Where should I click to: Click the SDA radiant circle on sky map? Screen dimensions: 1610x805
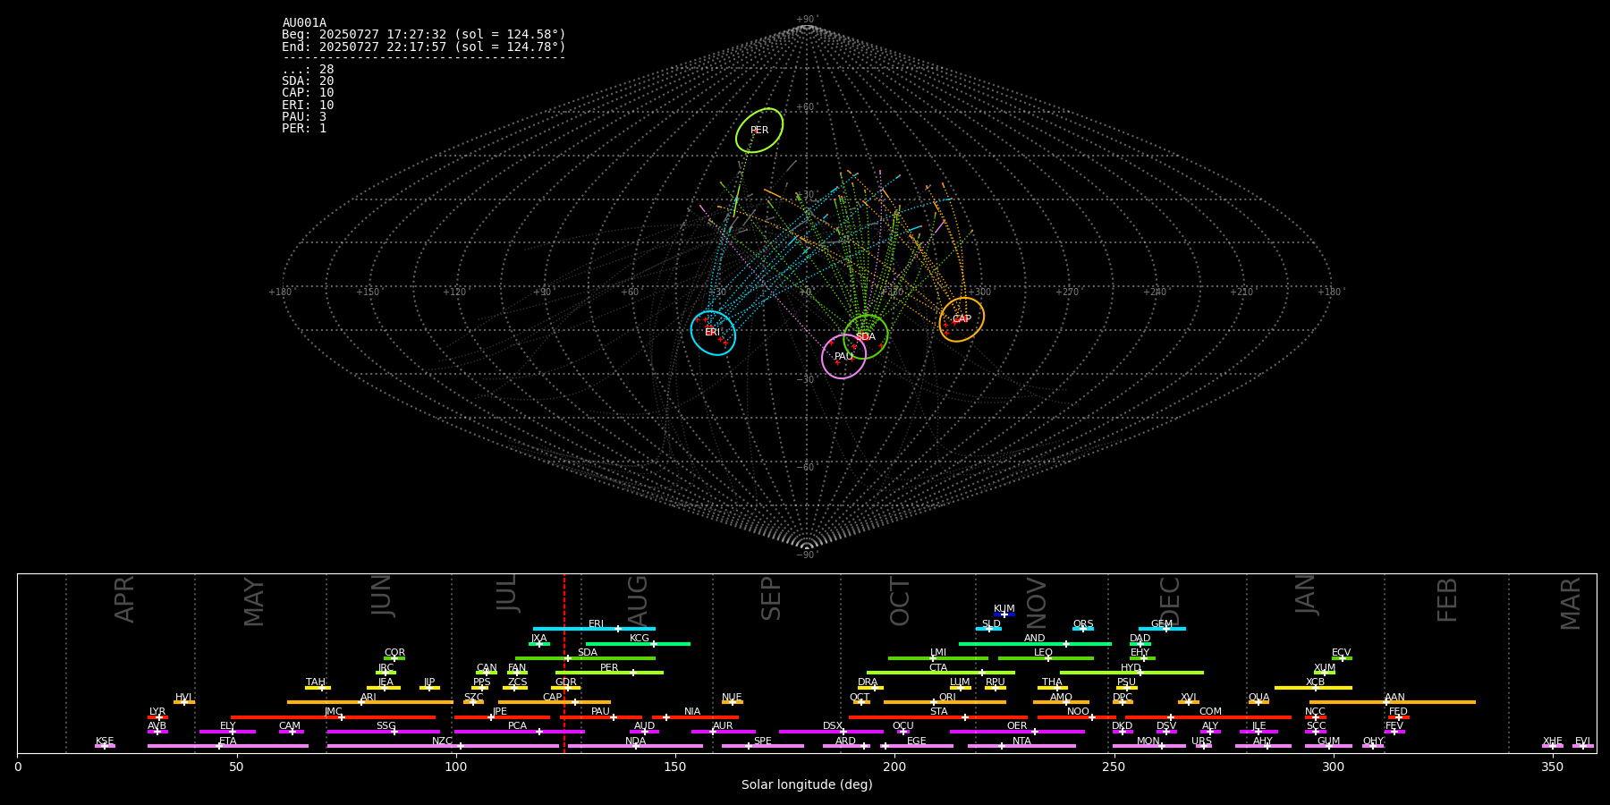click(x=865, y=337)
